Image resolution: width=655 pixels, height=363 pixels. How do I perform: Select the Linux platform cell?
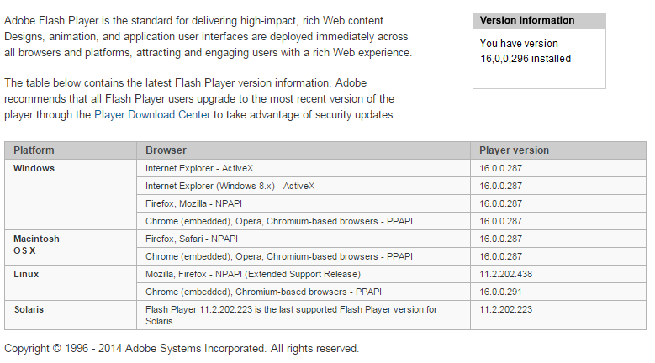click(x=71, y=283)
